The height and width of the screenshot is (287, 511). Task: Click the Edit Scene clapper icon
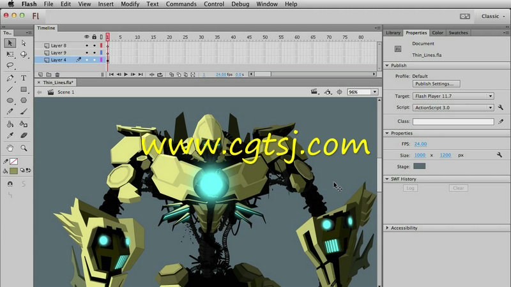tap(314, 92)
